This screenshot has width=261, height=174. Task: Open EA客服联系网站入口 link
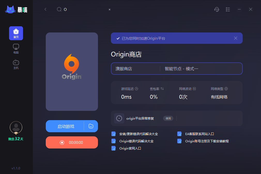199,134
